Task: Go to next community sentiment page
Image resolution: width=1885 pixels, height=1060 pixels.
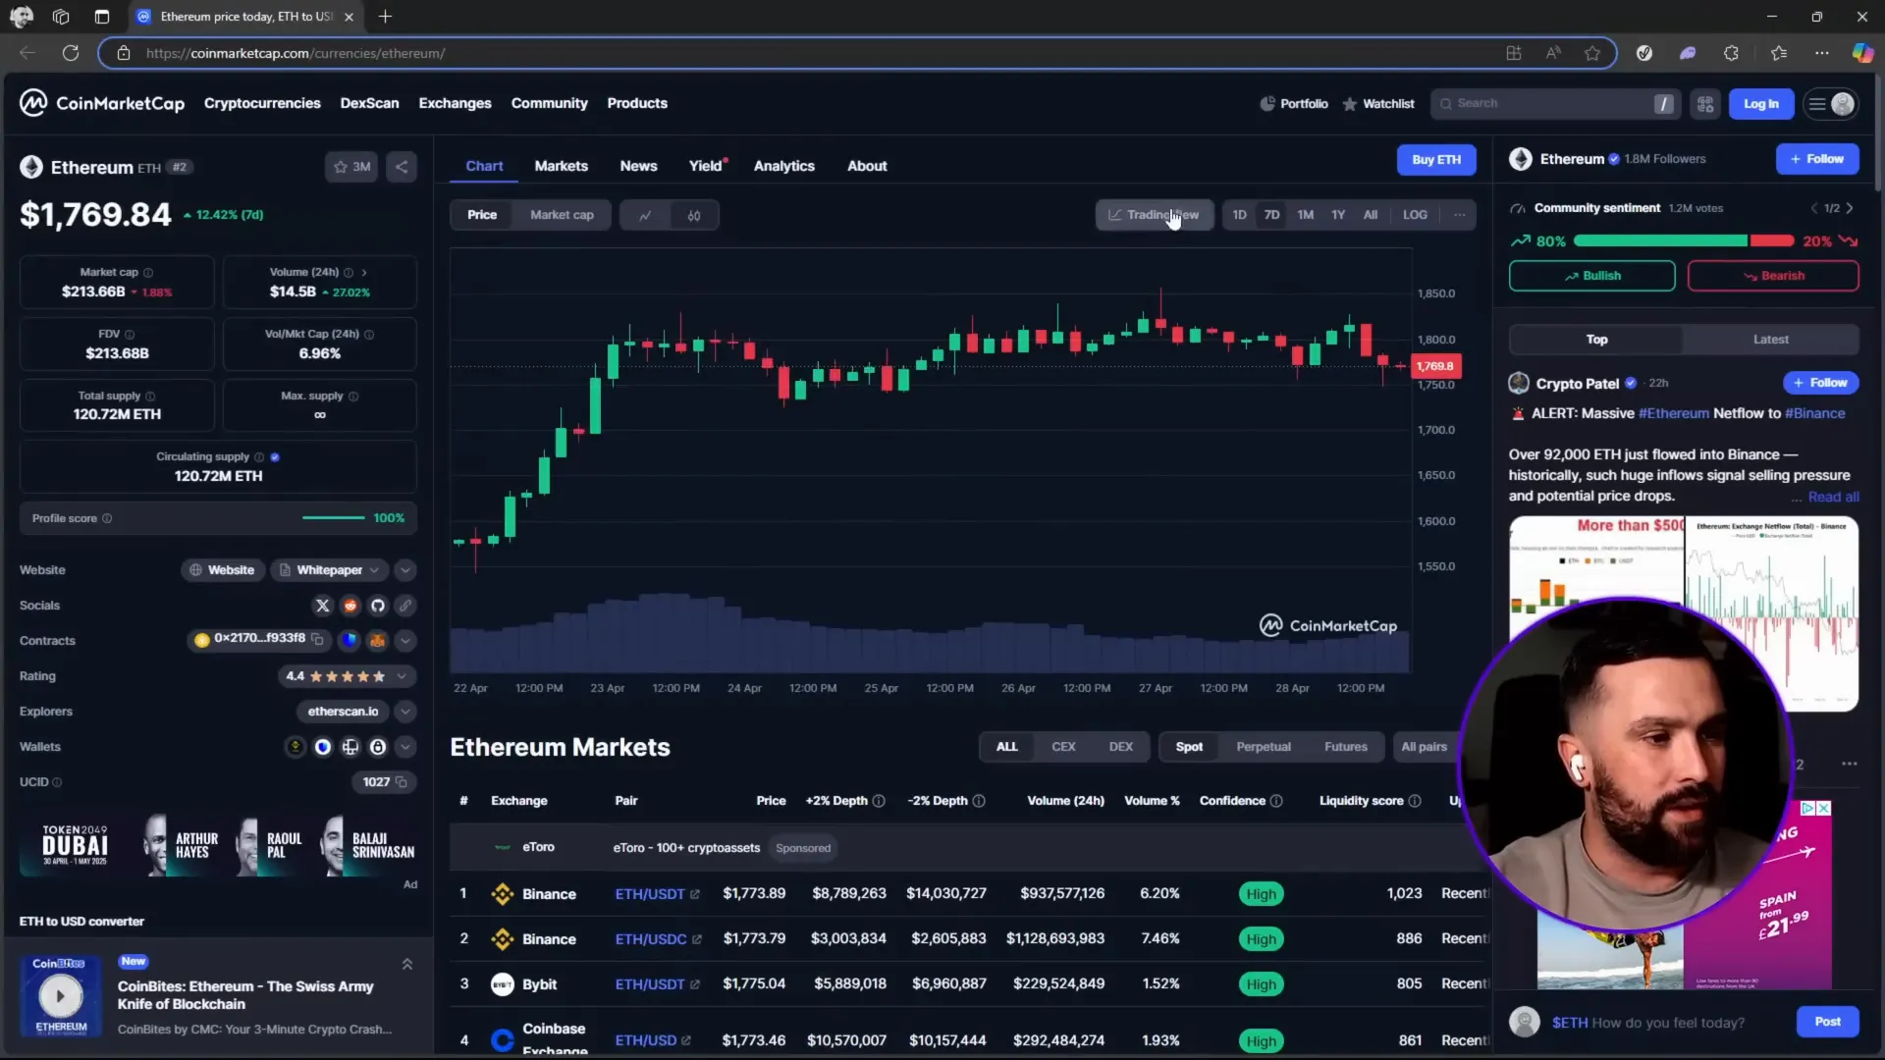Action: [x=1850, y=208]
